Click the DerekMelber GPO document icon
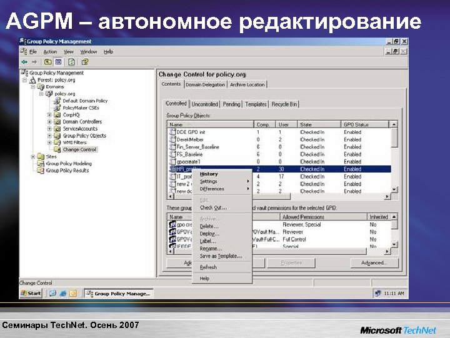The height and width of the screenshot is (338, 450). 172,140
